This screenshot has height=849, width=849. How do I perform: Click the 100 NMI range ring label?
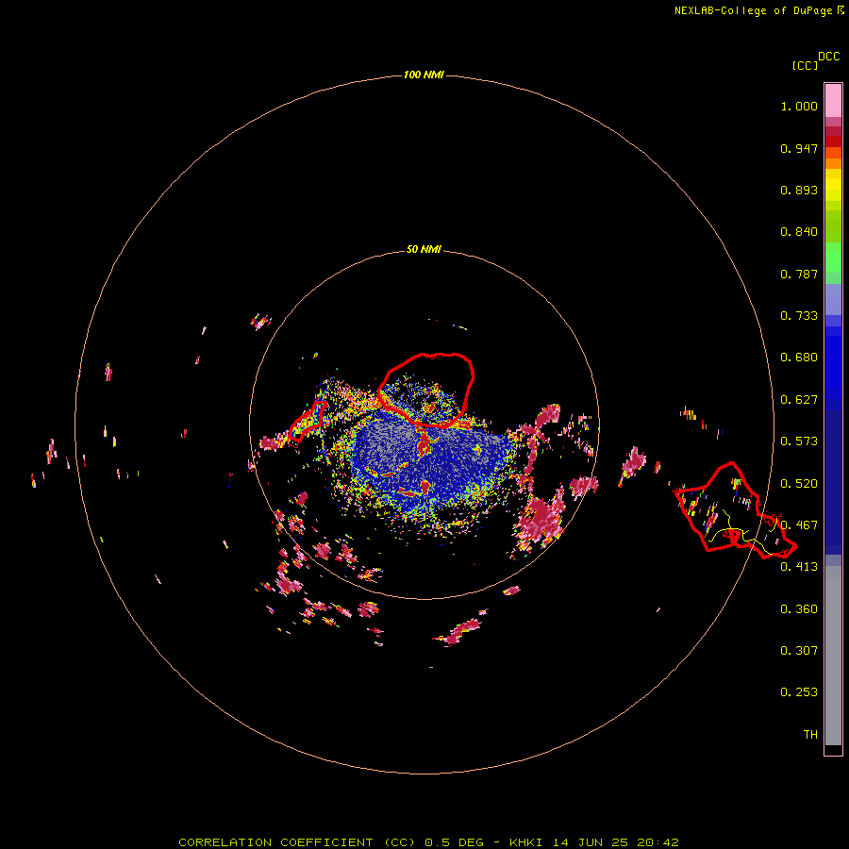[424, 75]
